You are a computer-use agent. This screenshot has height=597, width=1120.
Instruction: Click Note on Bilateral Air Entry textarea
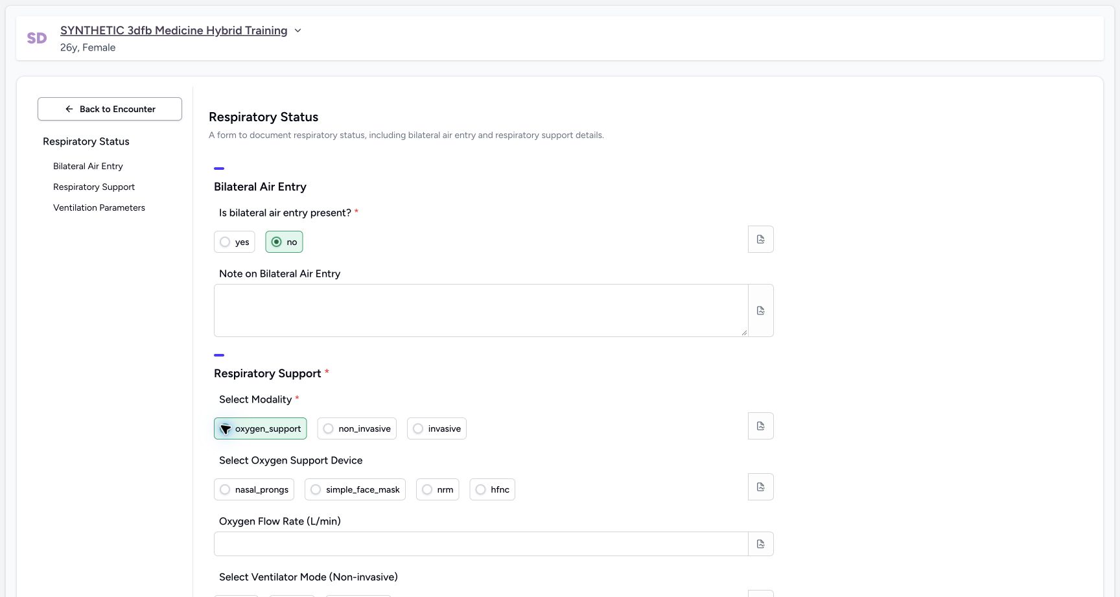click(481, 310)
